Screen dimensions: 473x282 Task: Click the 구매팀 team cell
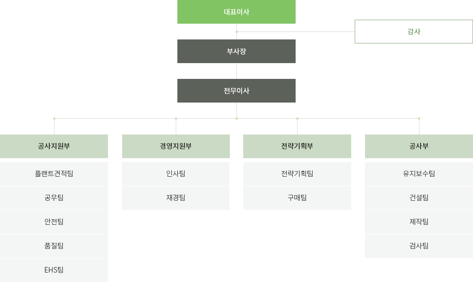pyautogui.click(x=297, y=198)
